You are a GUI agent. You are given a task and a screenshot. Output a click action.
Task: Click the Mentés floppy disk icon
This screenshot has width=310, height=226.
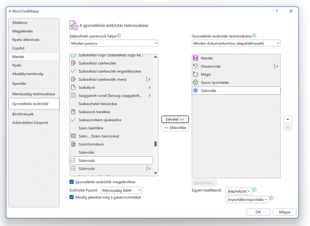(x=195, y=58)
